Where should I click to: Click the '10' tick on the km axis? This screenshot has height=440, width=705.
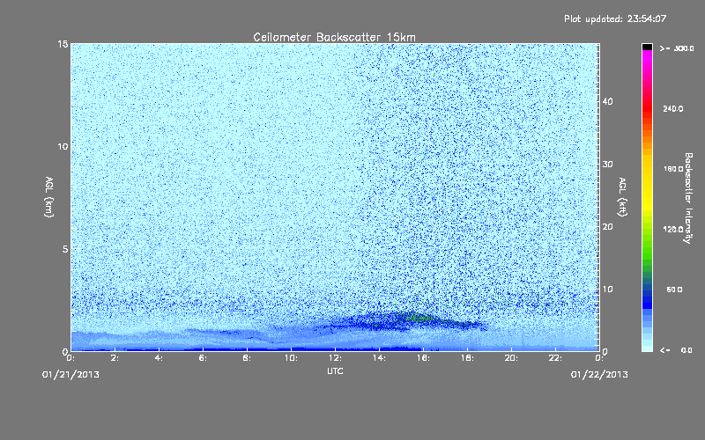pos(63,146)
